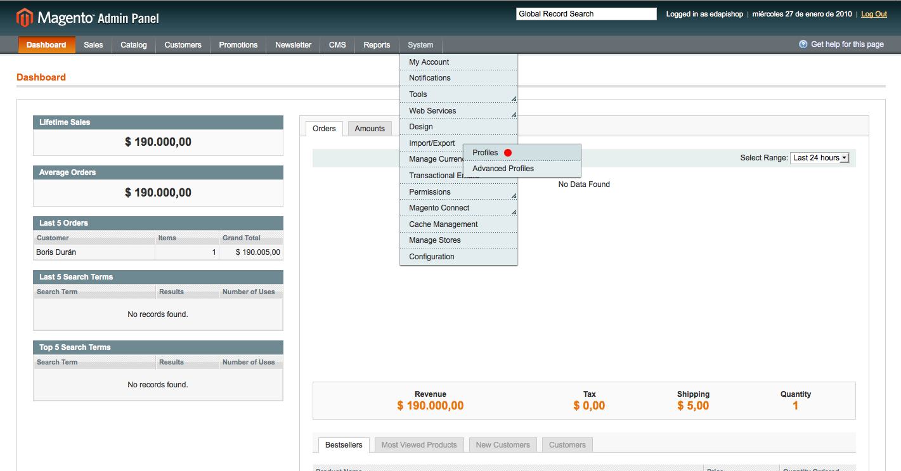This screenshot has height=471, width=901.
Task: Click Logged in as edapishop text
Action: [704, 14]
